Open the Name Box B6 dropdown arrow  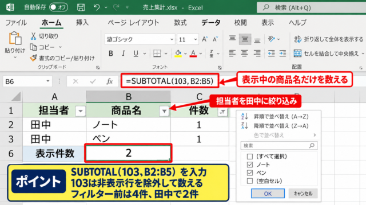(x=48, y=81)
